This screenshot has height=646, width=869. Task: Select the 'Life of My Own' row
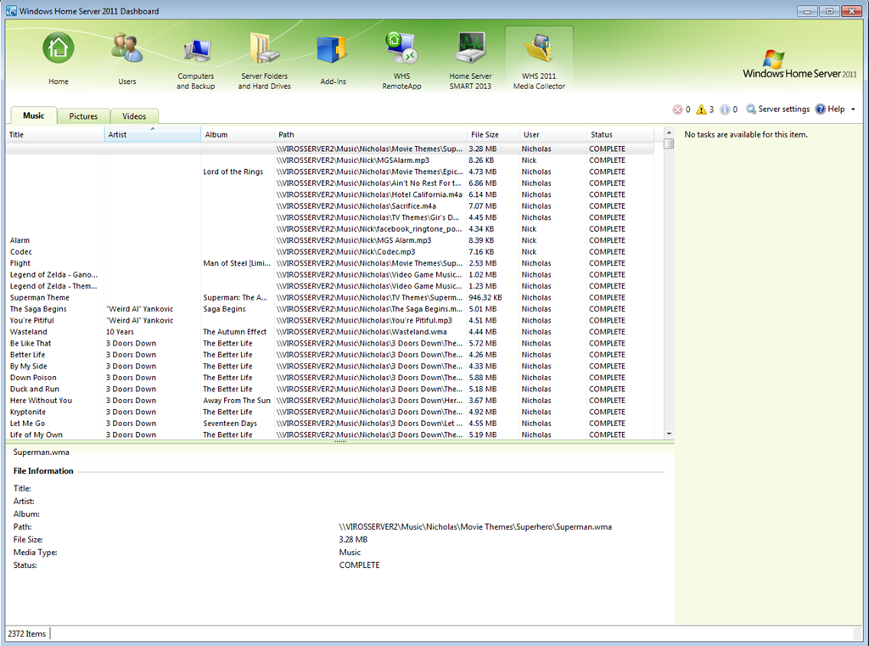(330, 435)
